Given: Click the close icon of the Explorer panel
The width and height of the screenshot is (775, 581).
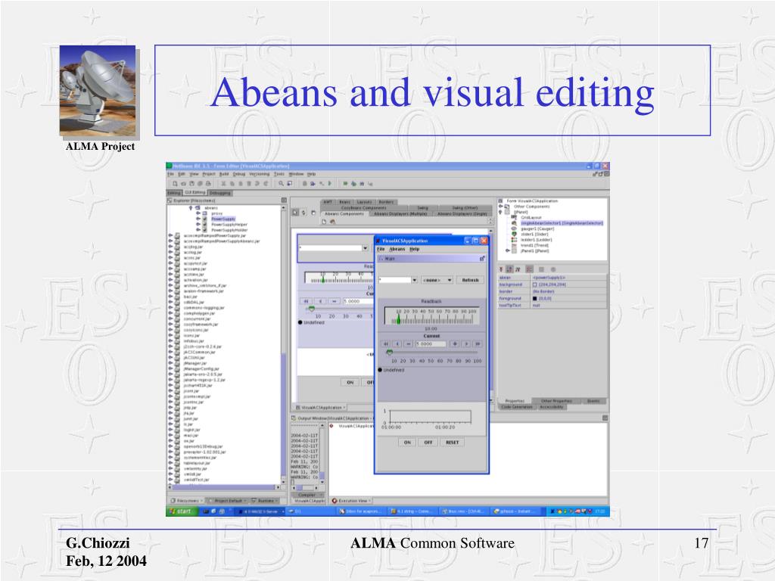Looking at the screenshot, I should click(285, 200).
